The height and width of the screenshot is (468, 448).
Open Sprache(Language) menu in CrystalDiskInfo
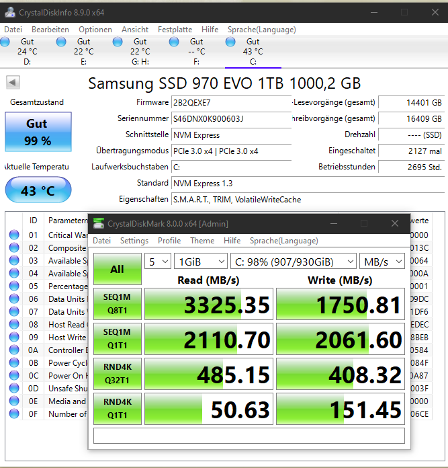(262, 30)
